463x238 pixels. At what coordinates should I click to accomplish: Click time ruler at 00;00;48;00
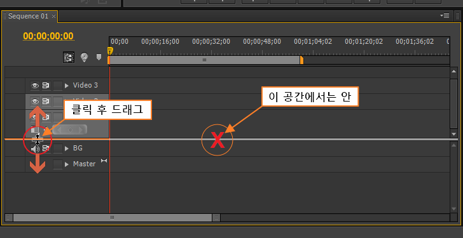click(262, 41)
